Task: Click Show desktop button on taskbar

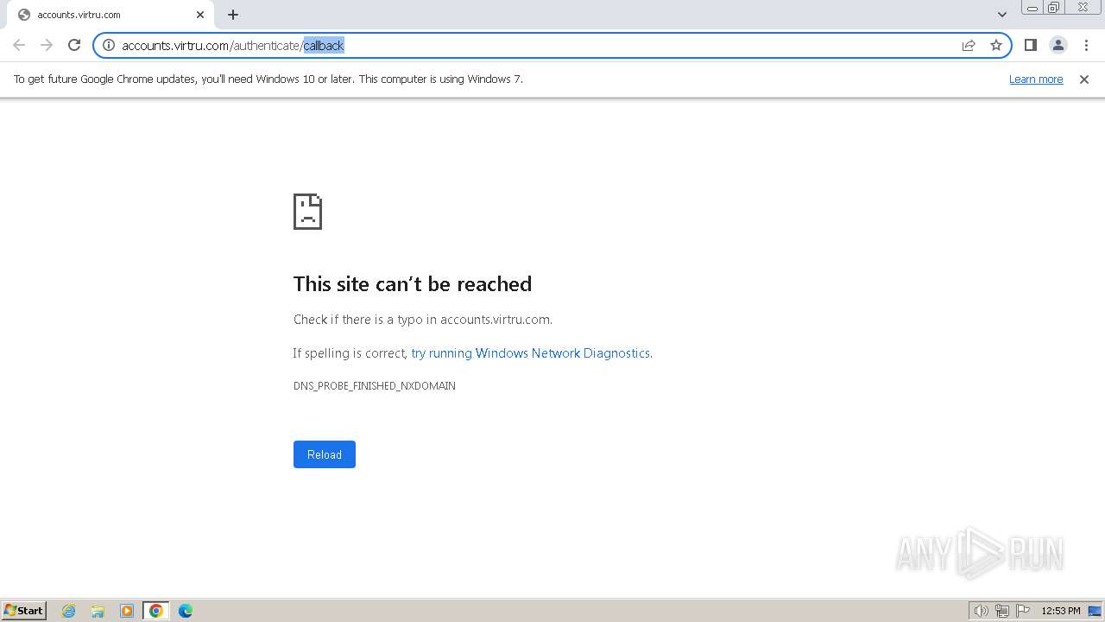Action: (x=1095, y=611)
